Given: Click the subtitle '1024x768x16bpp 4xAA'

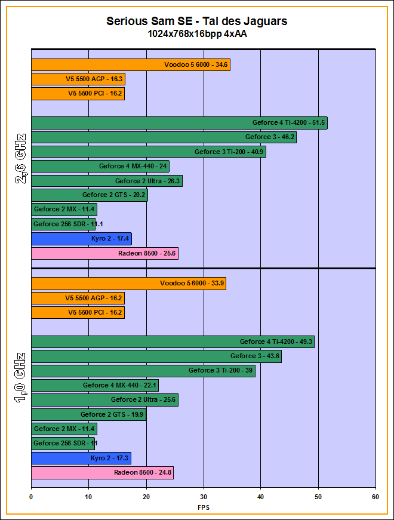Looking at the screenshot, I should 197,34.
